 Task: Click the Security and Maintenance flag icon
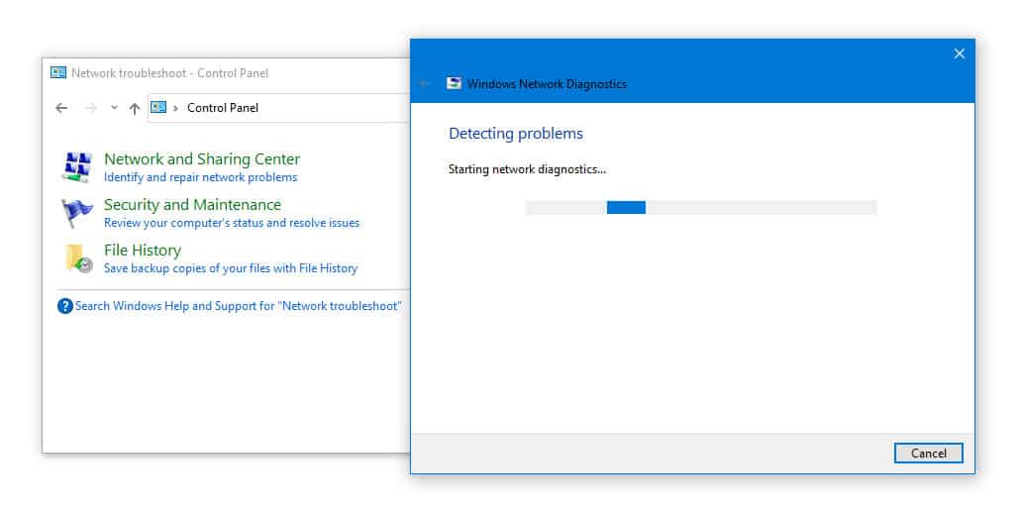77,213
